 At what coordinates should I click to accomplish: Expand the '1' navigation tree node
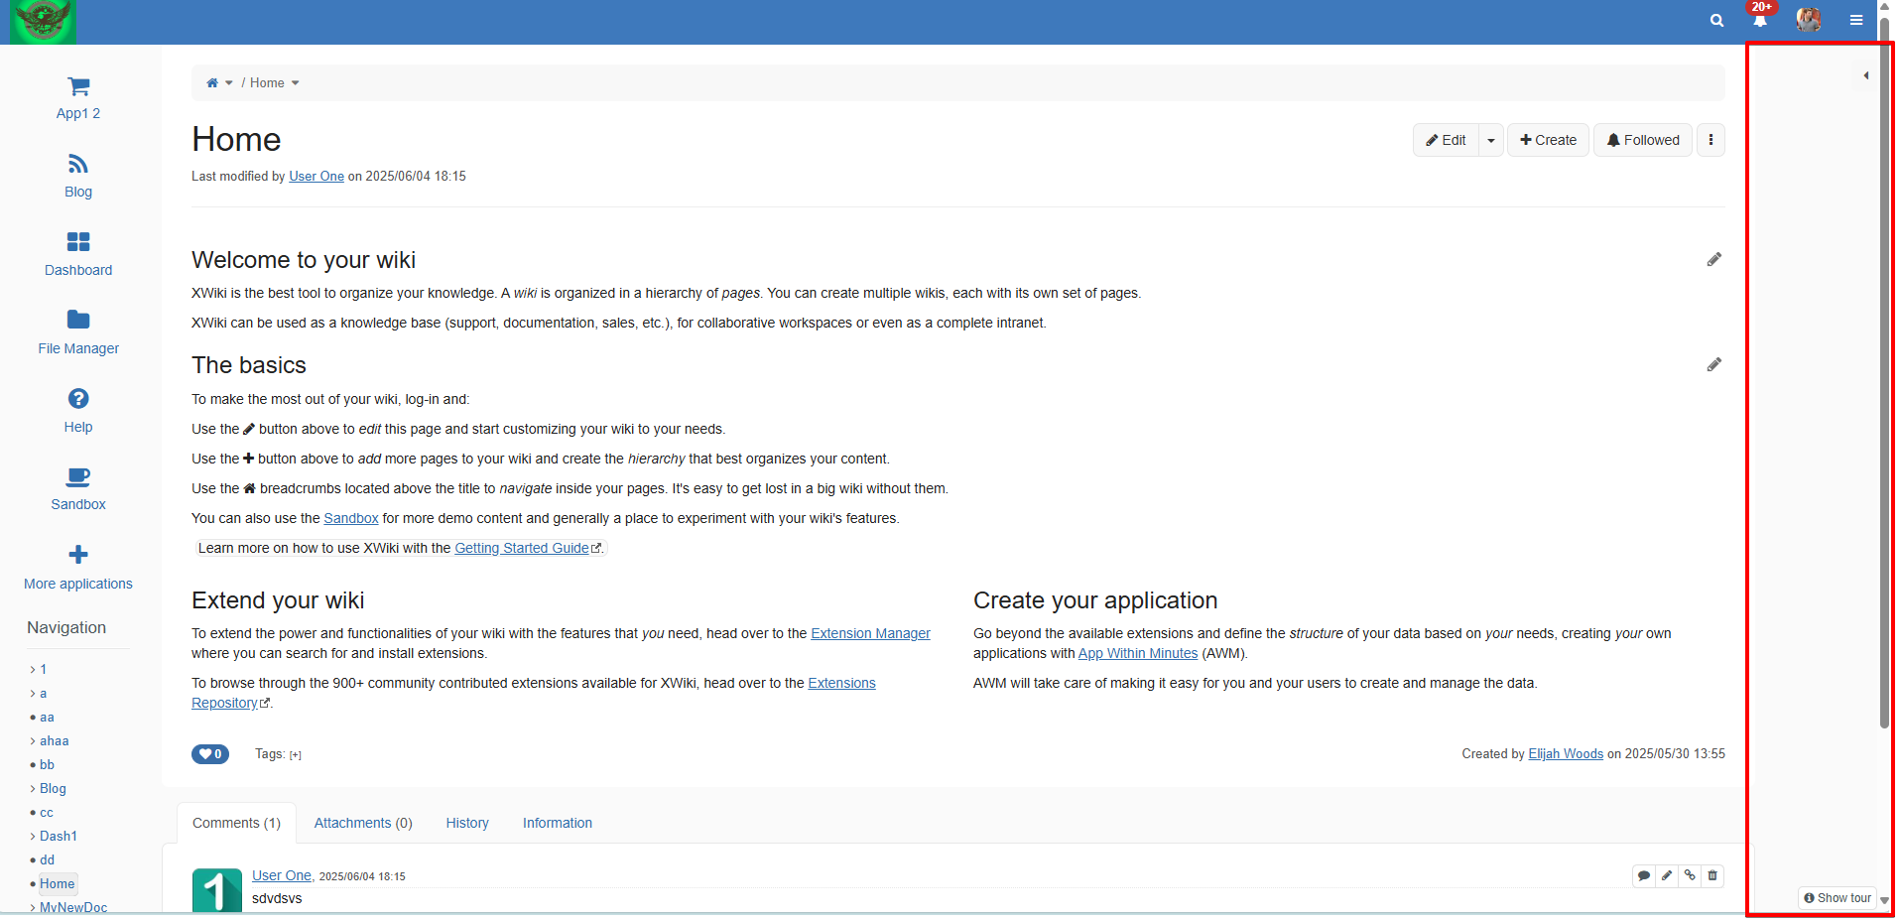click(33, 670)
